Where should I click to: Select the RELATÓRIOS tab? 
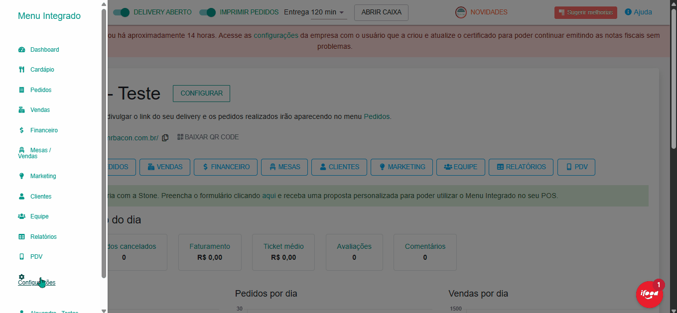521,167
